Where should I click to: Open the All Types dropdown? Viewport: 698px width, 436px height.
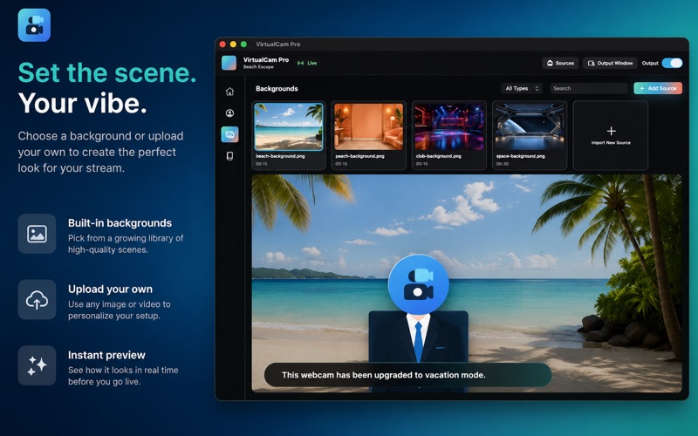(522, 89)
